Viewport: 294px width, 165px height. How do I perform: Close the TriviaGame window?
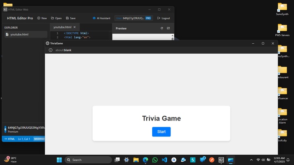pyautogui.click(x=273, y=43)
